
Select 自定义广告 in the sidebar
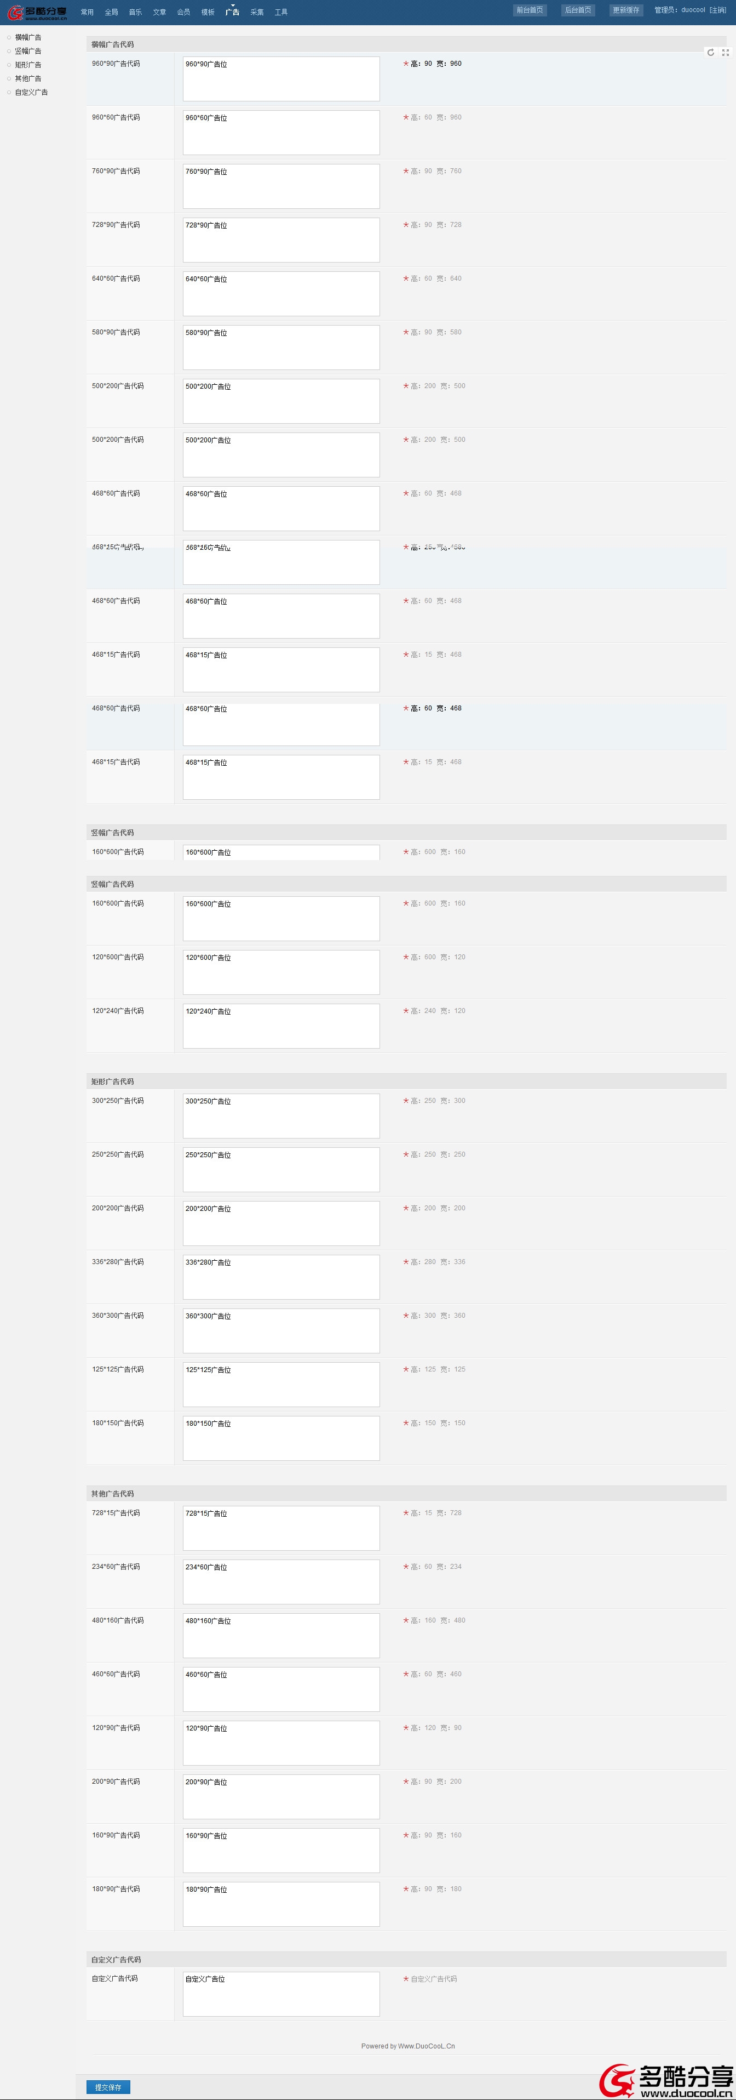(31, 93)
